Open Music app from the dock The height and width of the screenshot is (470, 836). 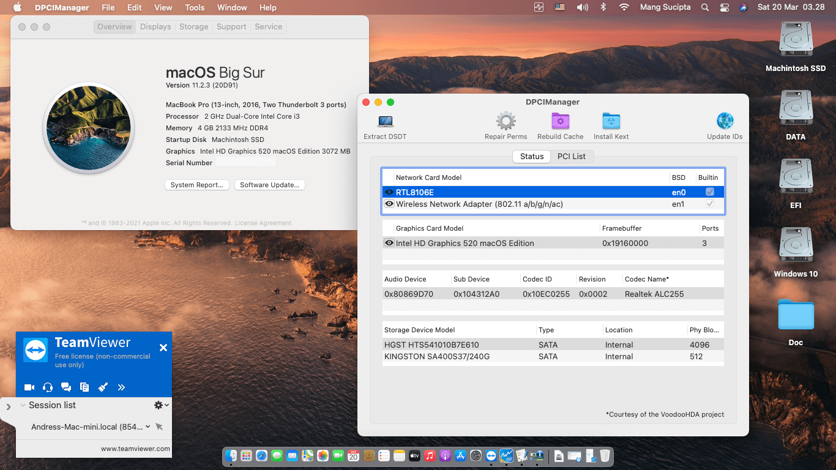(430, 456)
